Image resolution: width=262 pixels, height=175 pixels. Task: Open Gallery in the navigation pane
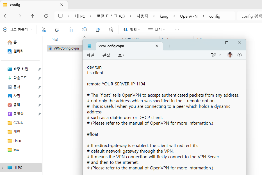pos(15,51)
